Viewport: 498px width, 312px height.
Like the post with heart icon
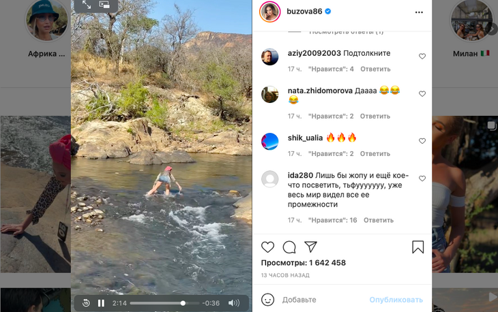(x=268, y=247)
